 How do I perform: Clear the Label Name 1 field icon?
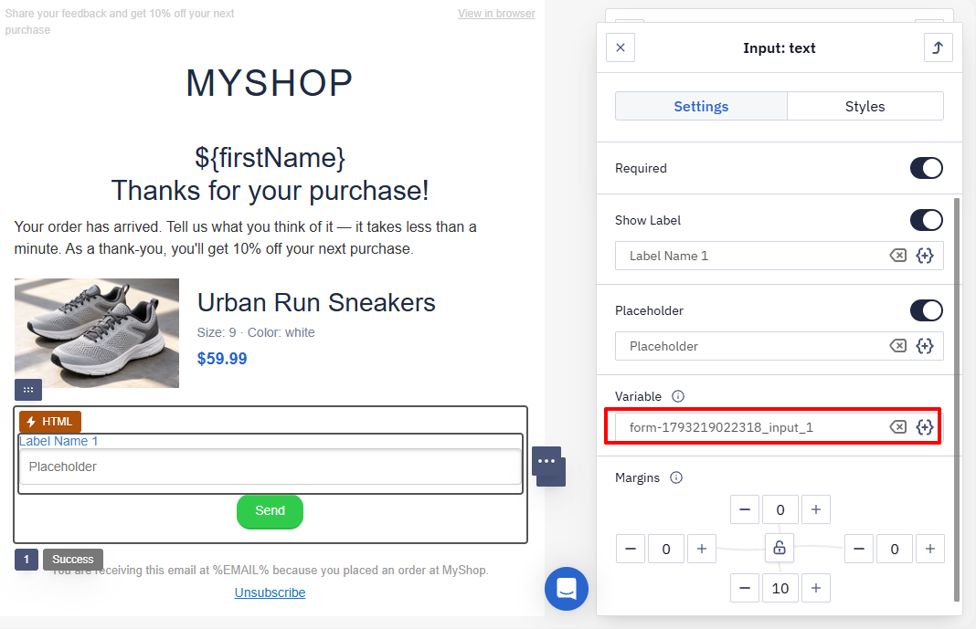897,256
